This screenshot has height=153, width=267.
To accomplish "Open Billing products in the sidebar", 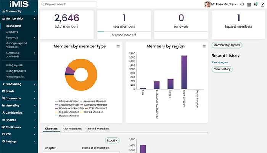I will pyautogui.click(x=16, y=71).
